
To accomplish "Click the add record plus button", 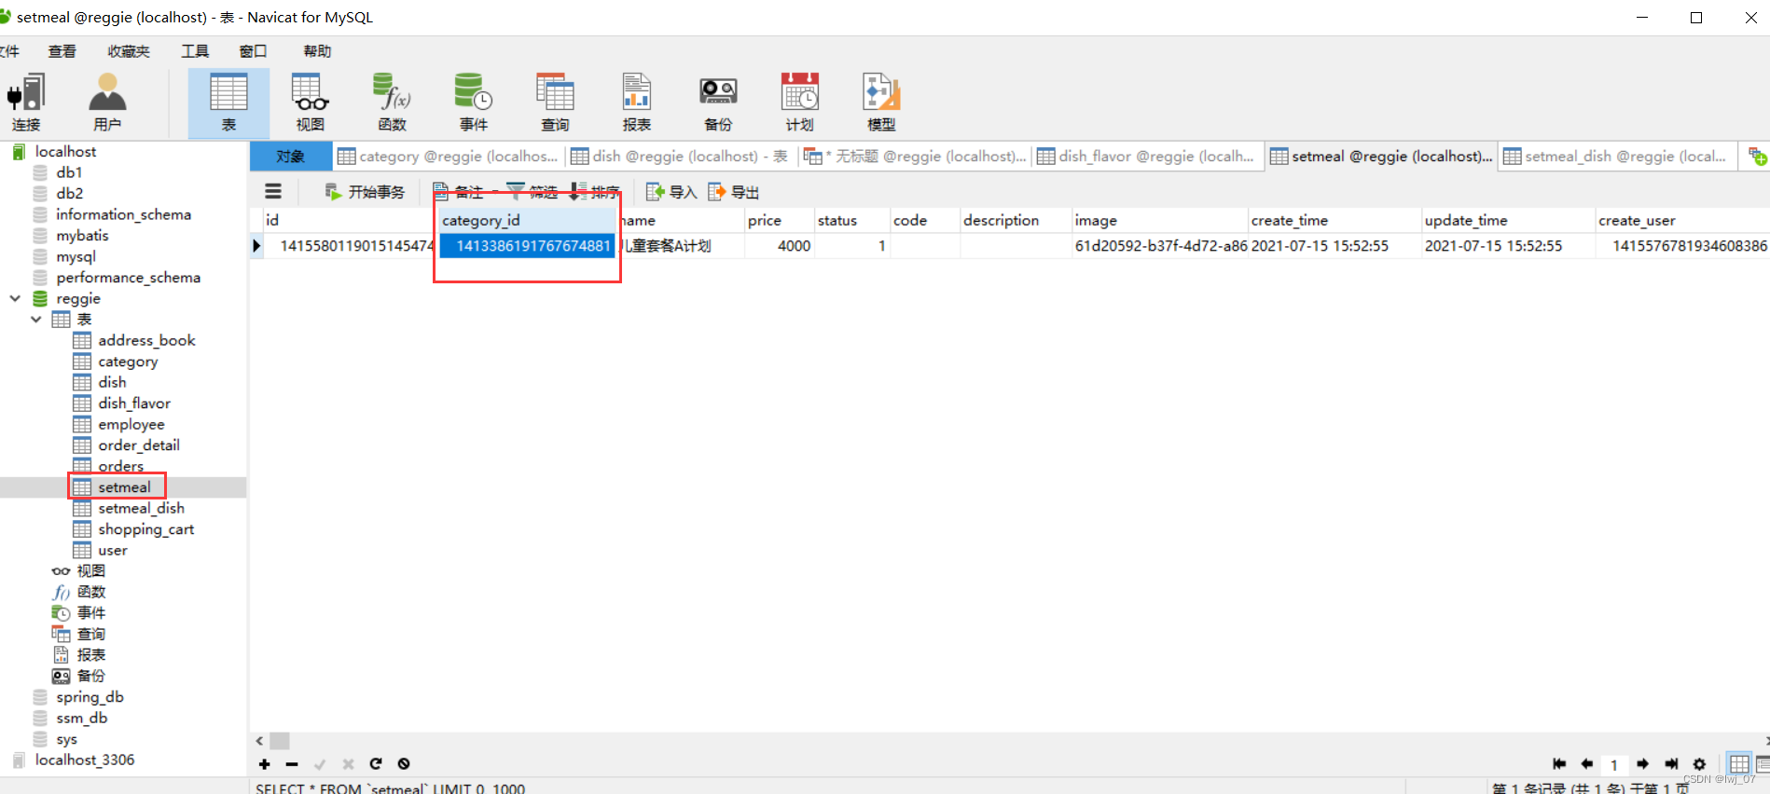I will (x=265, y=764).
